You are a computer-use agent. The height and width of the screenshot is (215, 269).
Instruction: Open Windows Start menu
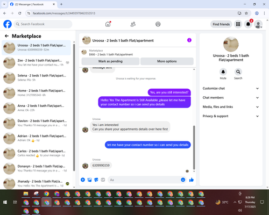(5, 202)
